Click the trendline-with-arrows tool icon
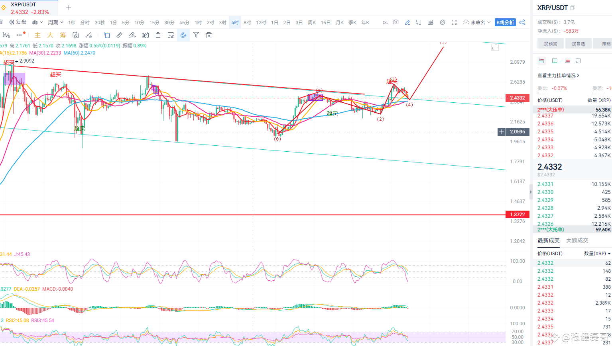Screen dimensions: 612x346 89,35
